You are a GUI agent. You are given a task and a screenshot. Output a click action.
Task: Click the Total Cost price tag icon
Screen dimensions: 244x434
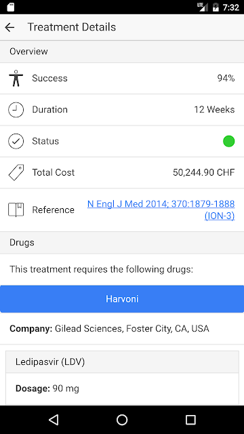pyautogui.click(x=16, y=172)
